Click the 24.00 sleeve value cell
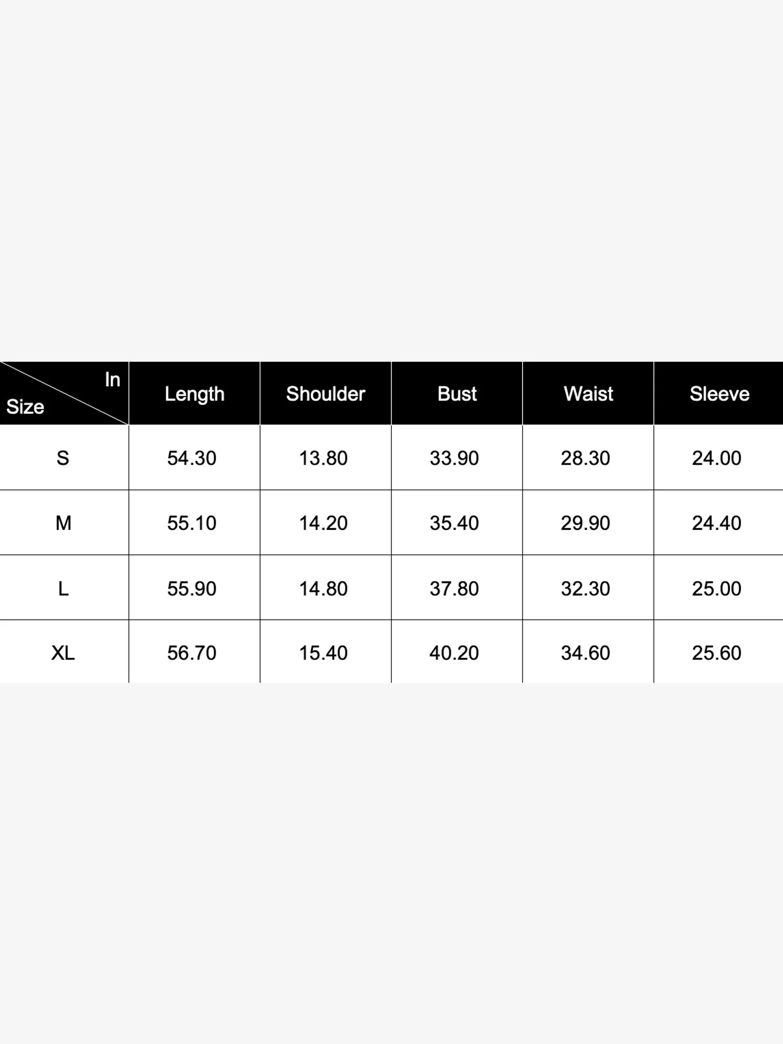The image size is (783, 1044). tap(717, 458)
